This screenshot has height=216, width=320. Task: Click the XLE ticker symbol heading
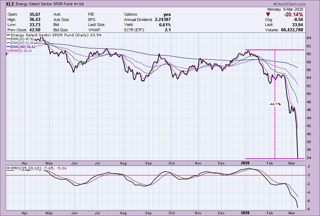coord(10,4)
